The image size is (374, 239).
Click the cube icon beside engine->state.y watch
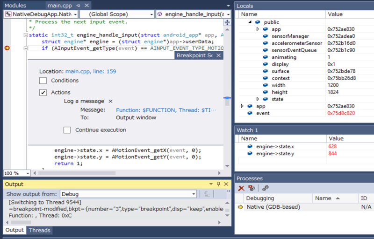point(250,153)
